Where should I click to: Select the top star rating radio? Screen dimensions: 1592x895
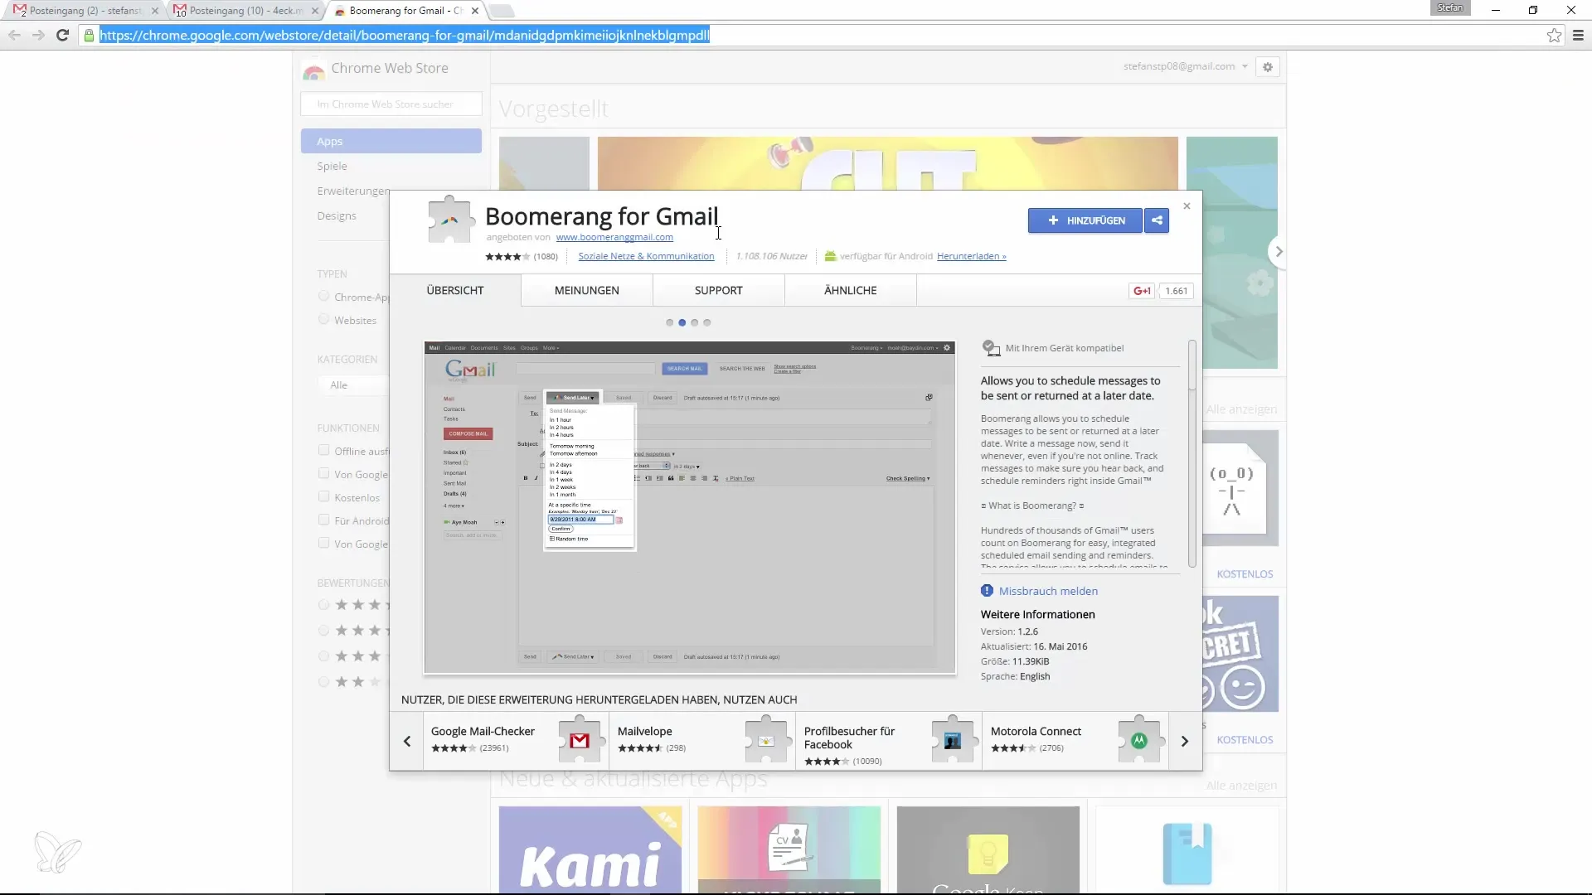323,605
